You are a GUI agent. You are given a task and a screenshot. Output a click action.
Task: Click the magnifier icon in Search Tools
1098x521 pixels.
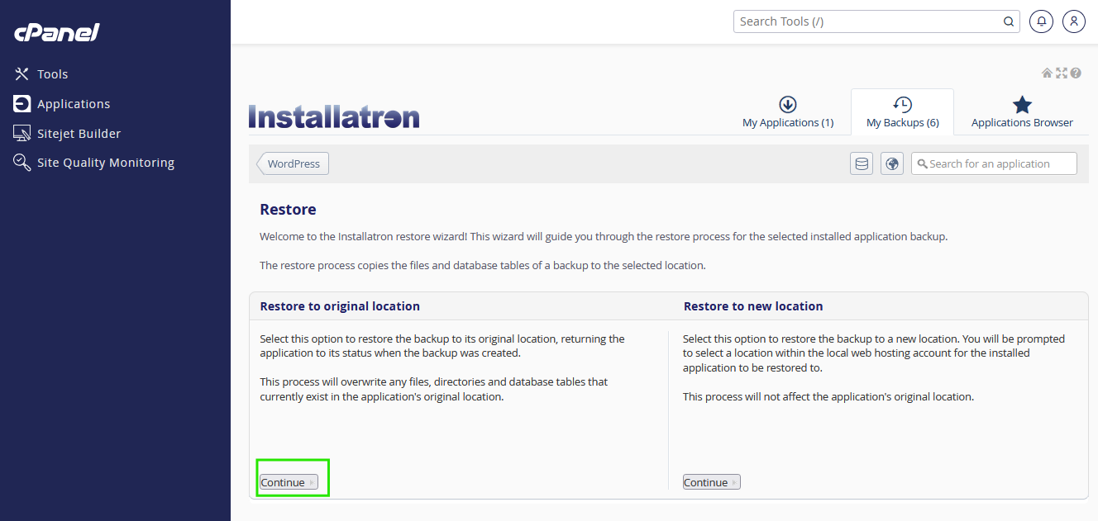click(x=1008, y=22)
